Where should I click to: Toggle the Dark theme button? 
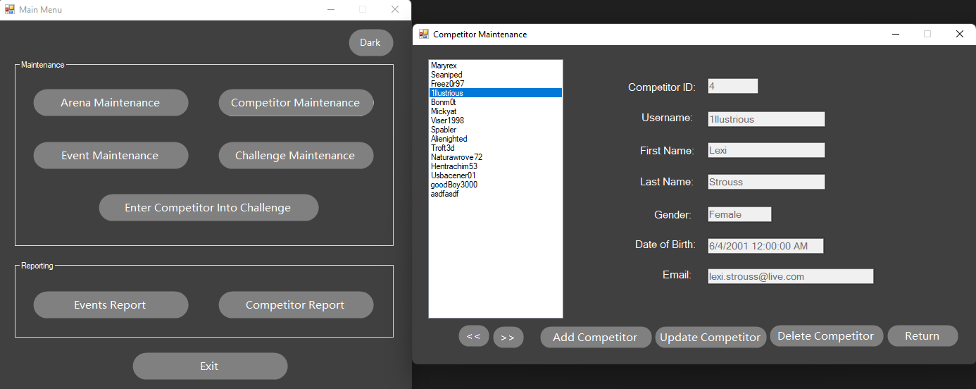coord(370,42)
